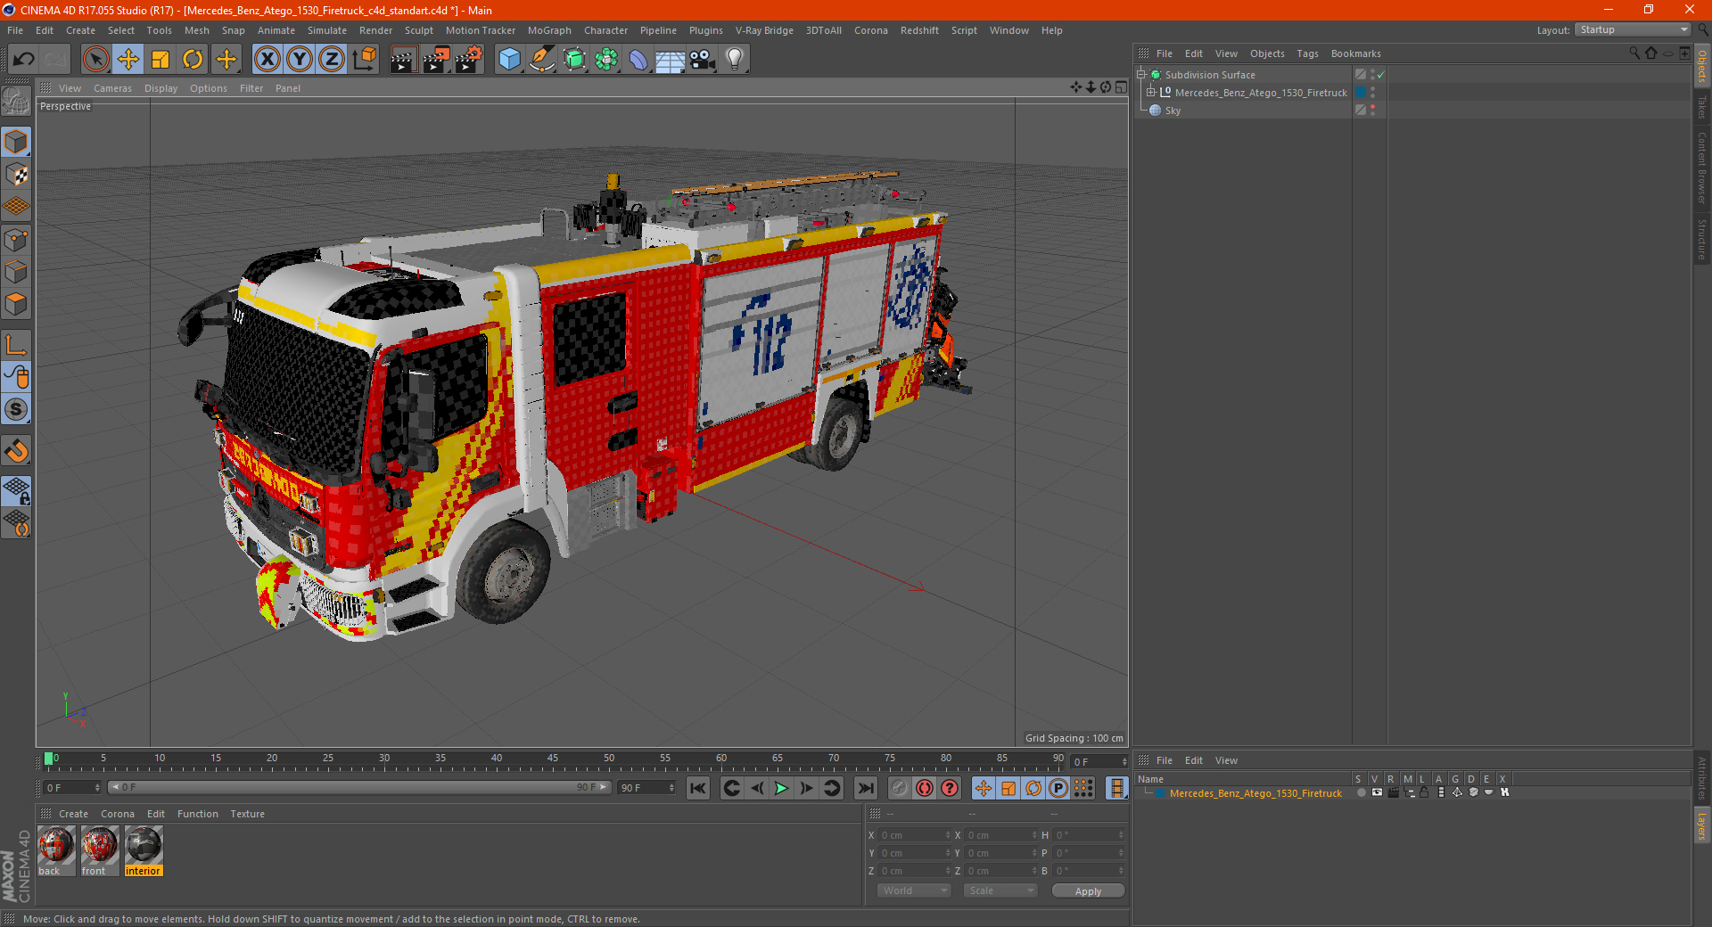Image resolution: width=1712 pixels, height=927 pixels.
Task: Toggle X axis lock
Action: coord(267,60)
